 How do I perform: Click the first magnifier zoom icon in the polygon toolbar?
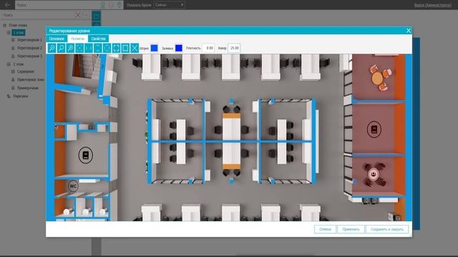(x=52, y=48)
